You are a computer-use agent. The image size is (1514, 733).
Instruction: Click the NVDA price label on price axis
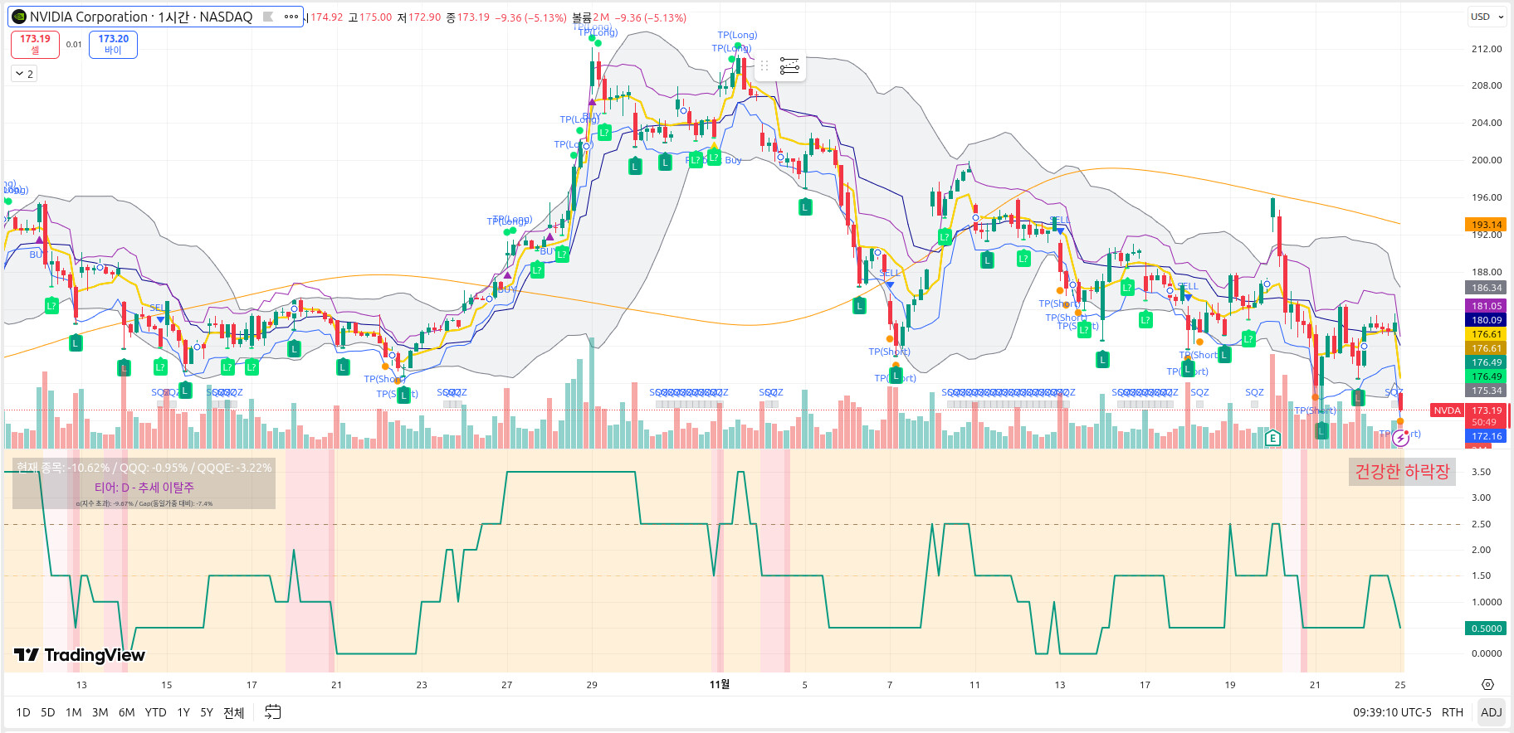(x=1447, y=410)
